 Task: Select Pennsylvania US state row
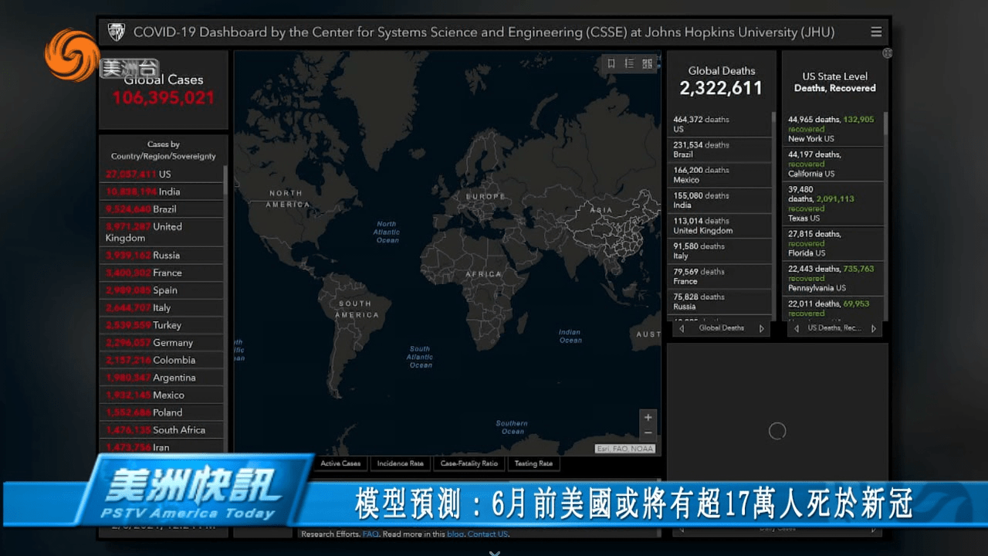[834, 278]
